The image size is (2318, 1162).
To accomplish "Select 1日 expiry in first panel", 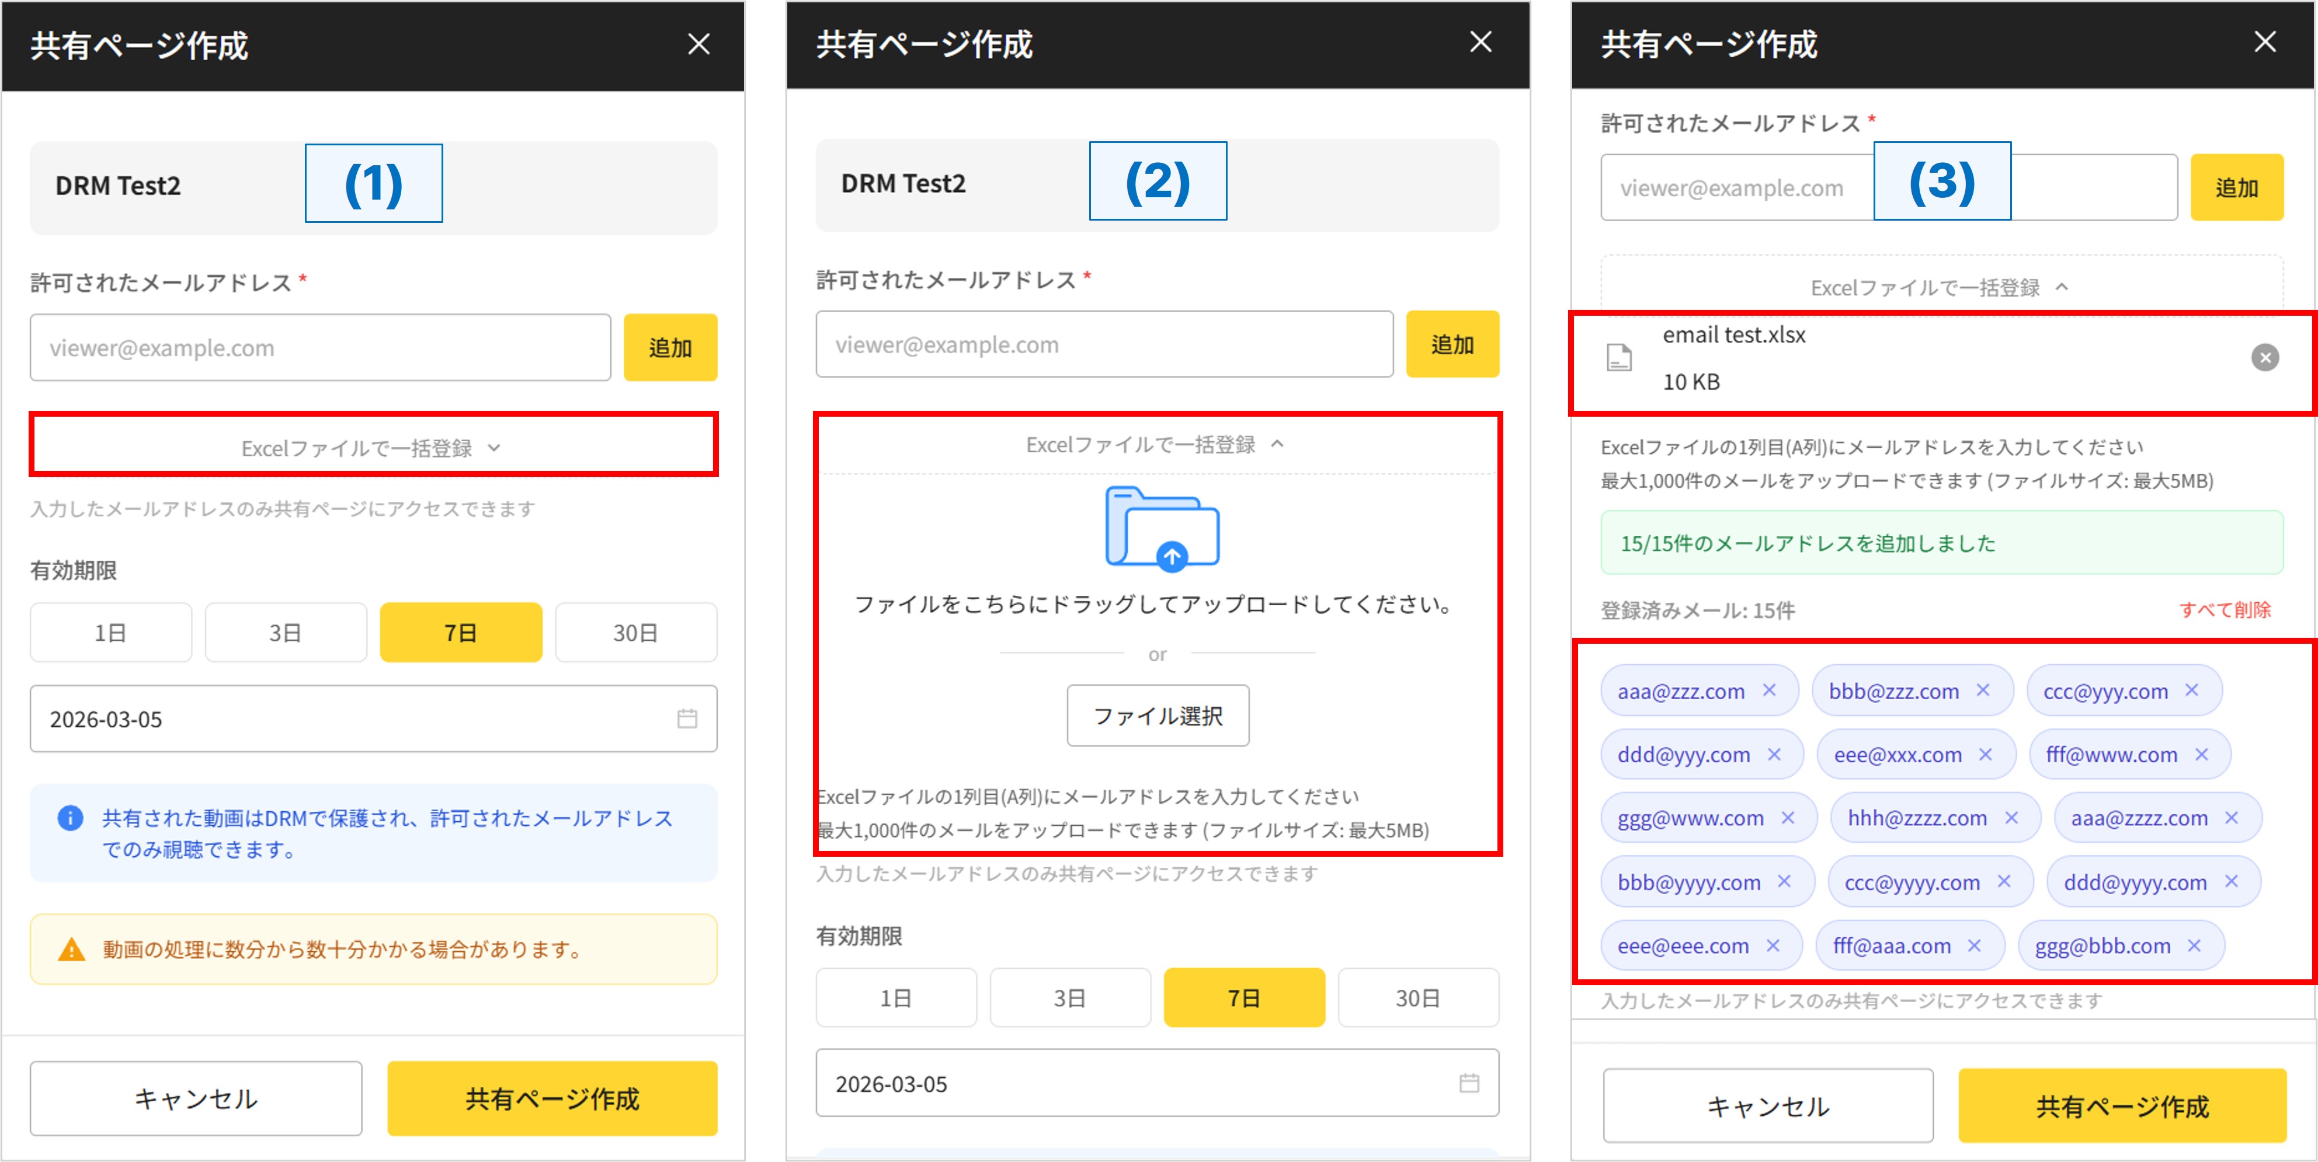I will tap(111, 633).
